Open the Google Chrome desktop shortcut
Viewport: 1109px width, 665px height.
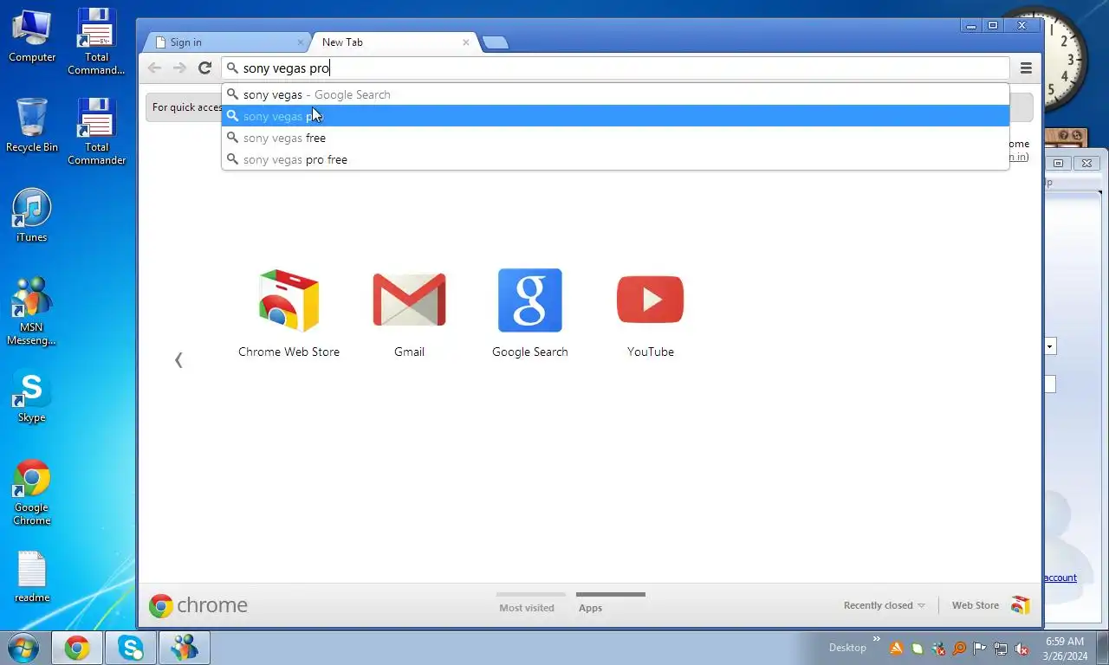[x=32, y=493]
